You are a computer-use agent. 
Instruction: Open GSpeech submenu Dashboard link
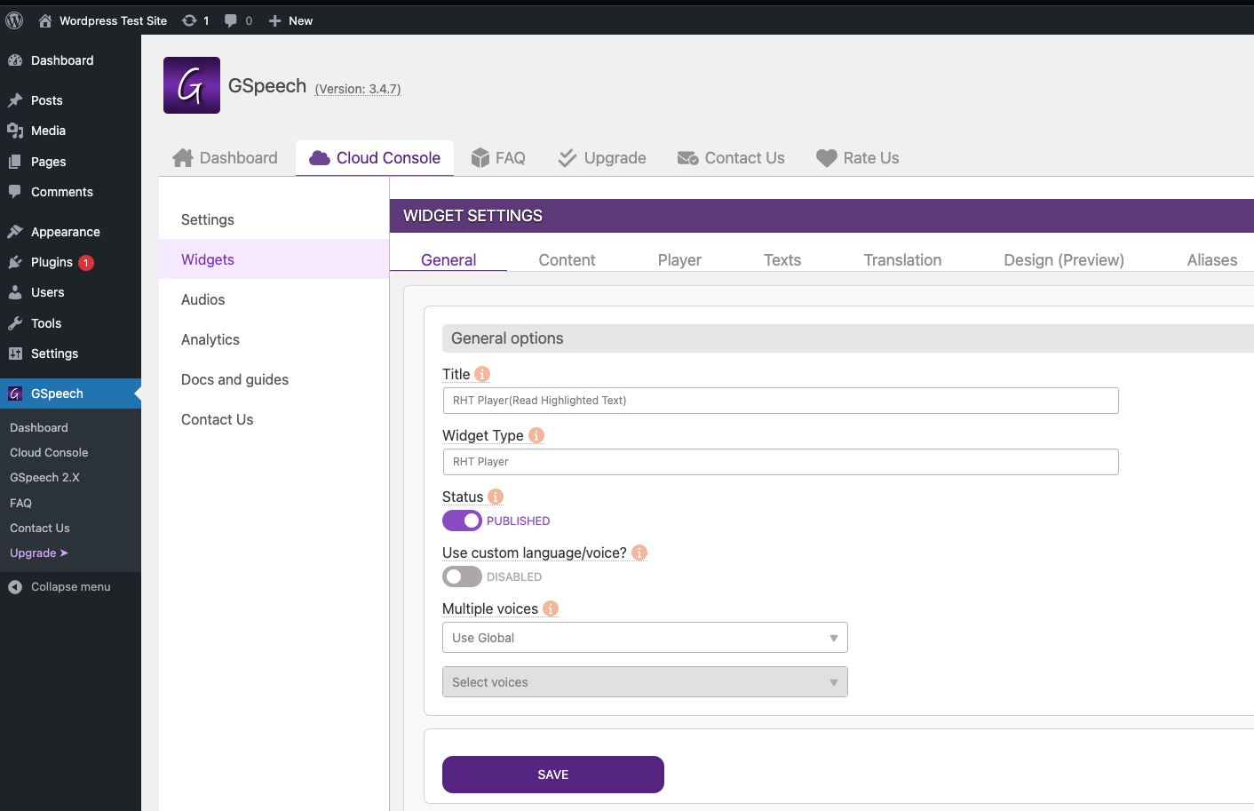point(39,427)
